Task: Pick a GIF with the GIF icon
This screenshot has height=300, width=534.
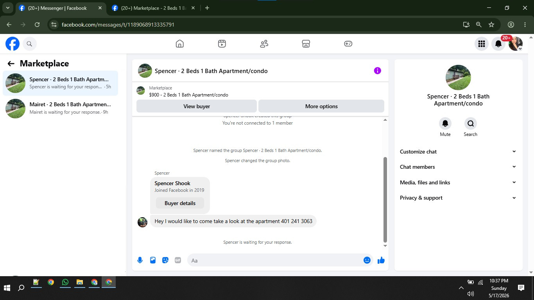Action: pyautogui.click(x=178, y=260)
